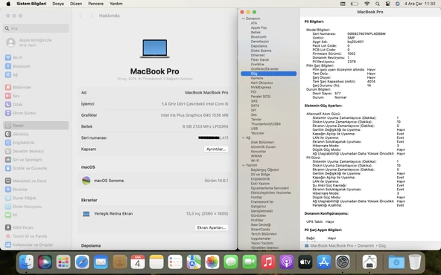Open the Trash in the Dock
The image size is (441, 275).
(x=415, y=262)
